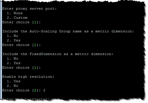Click the 'Include the Auto-Scaling Group name' line
Screen dimensions: 148x103
pos(68,31)
